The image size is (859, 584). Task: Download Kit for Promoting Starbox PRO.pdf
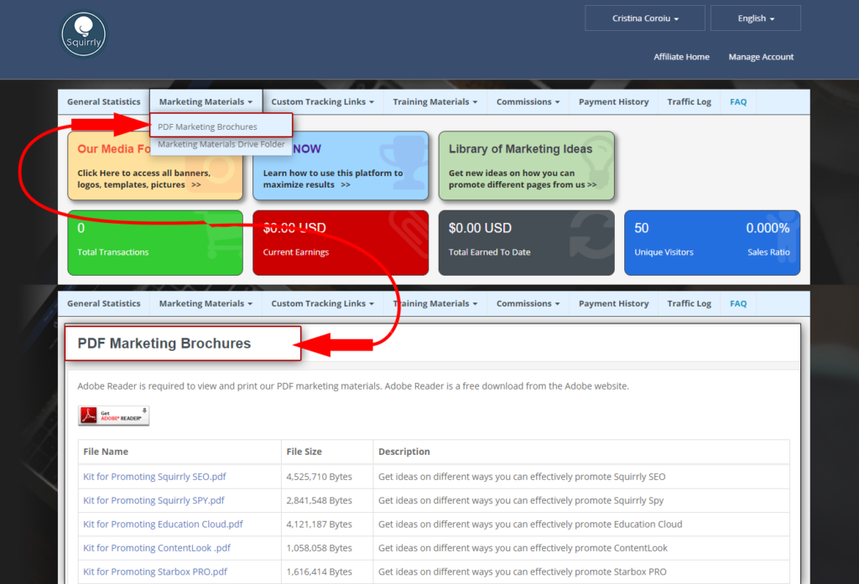[155, 572]
